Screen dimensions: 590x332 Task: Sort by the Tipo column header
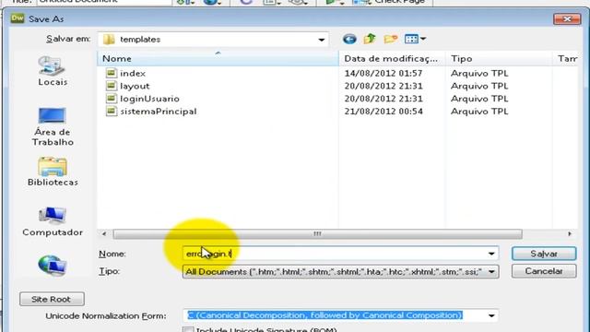point(499,59)
